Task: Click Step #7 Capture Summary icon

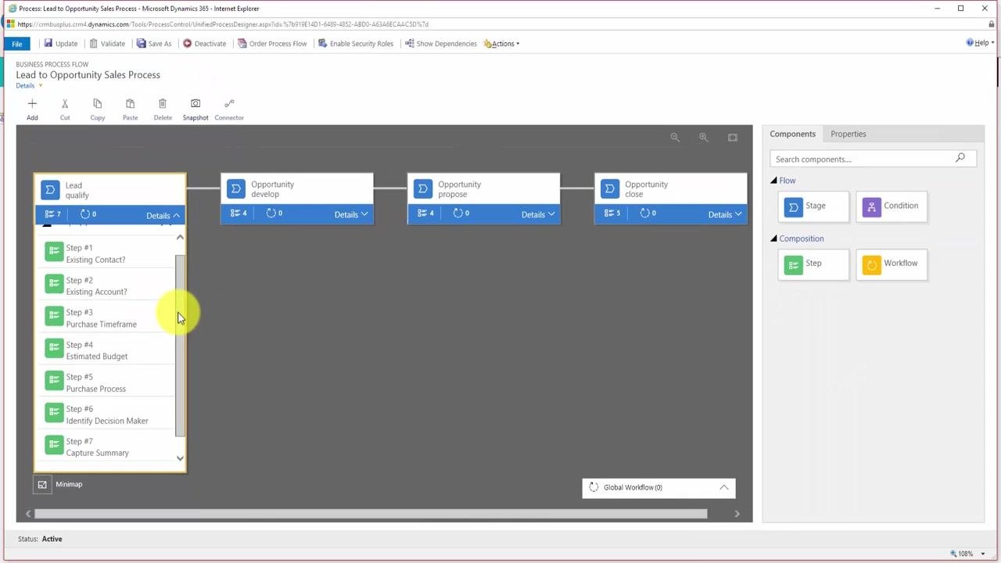Action: (54, 444)
